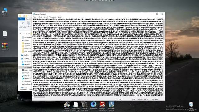Click the Explorer title bar folder icon
The image size is (199, 112).
tap(20, 16)
